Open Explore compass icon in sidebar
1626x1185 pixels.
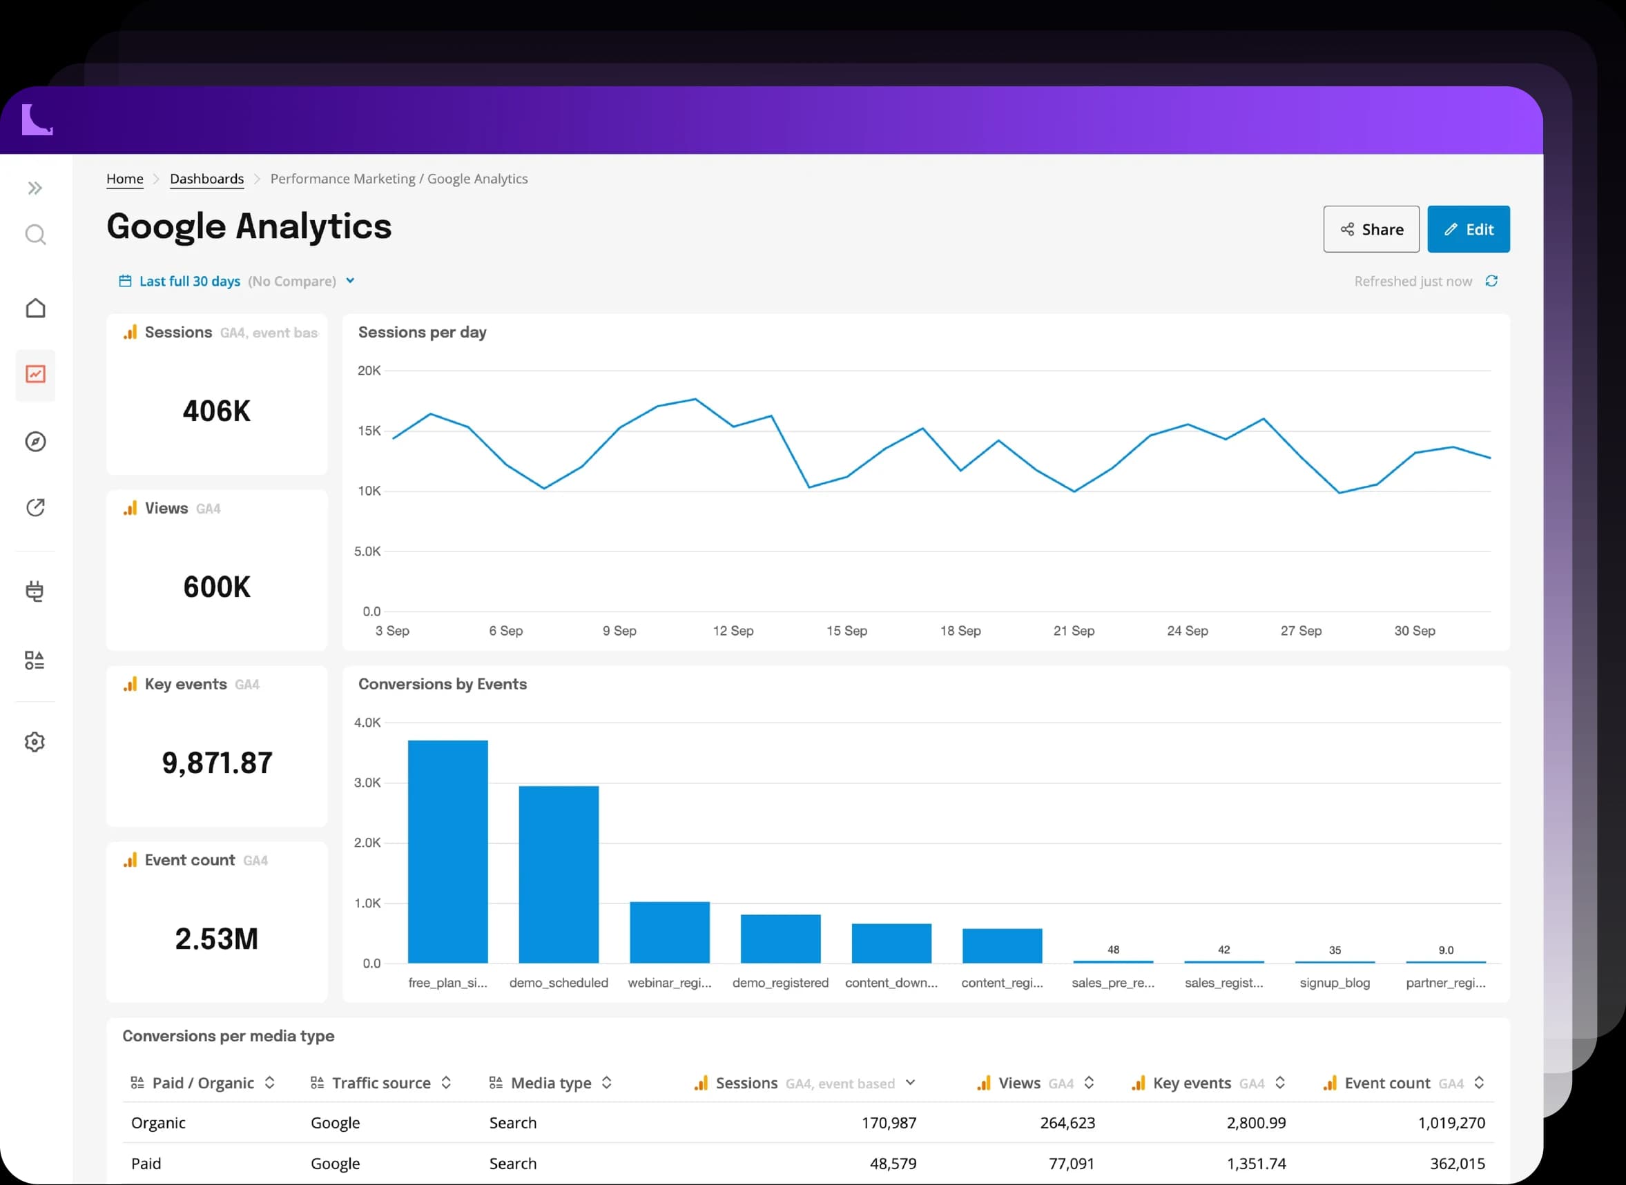coord(35,441)
